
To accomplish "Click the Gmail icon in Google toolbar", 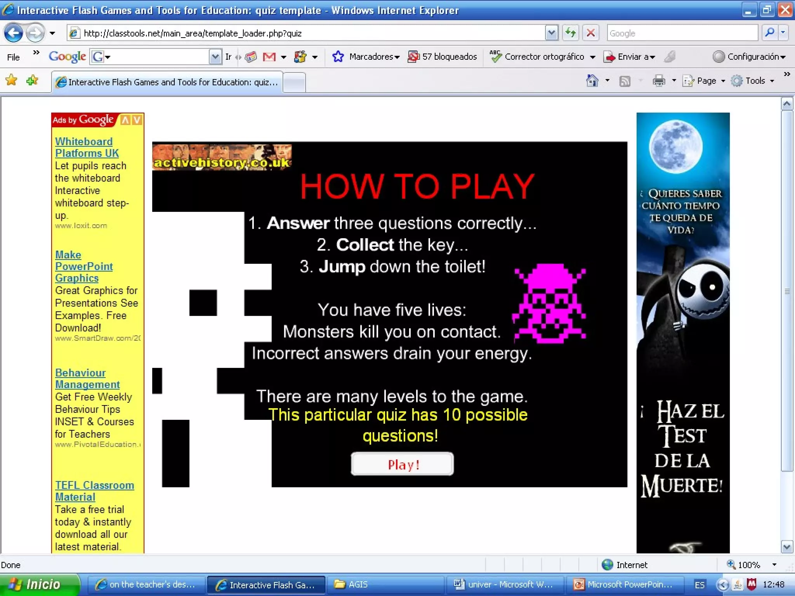I will click(269, 57).
